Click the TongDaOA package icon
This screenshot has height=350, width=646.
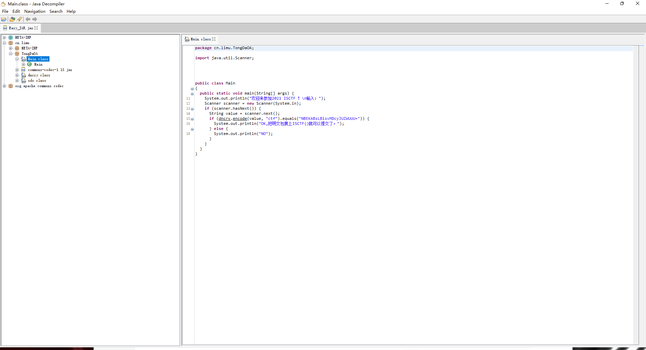point(17,54)
